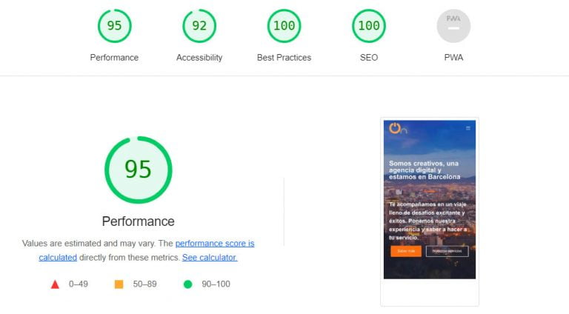The image size is (569, 314).
Task: Click the Performance 95 score gauge at top
Action: tap(114, 26)
